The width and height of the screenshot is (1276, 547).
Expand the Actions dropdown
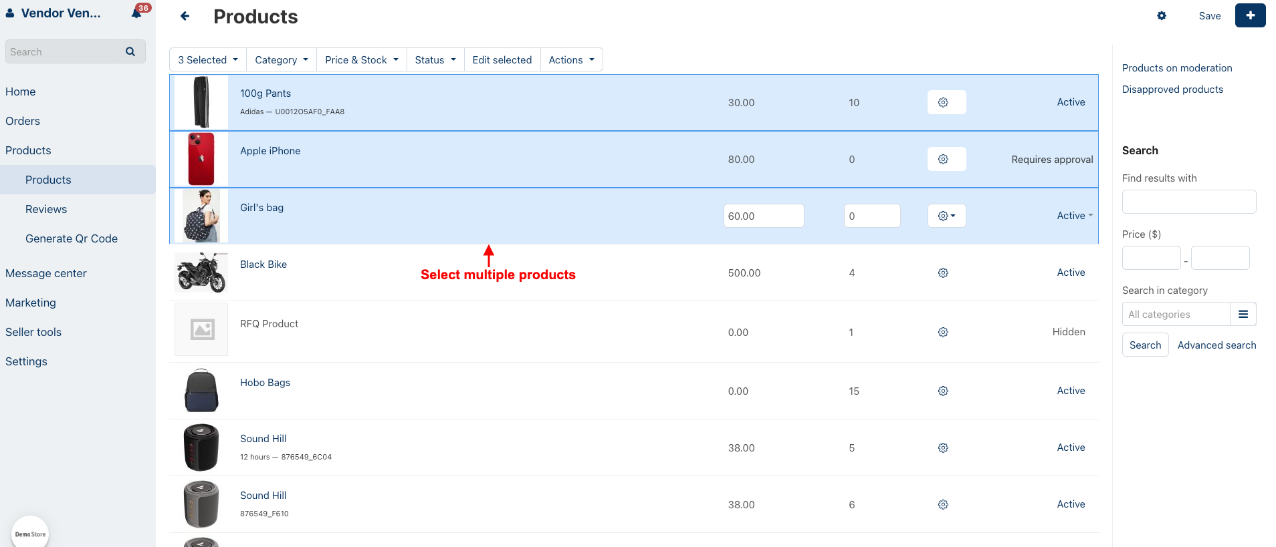coord(571,59)
